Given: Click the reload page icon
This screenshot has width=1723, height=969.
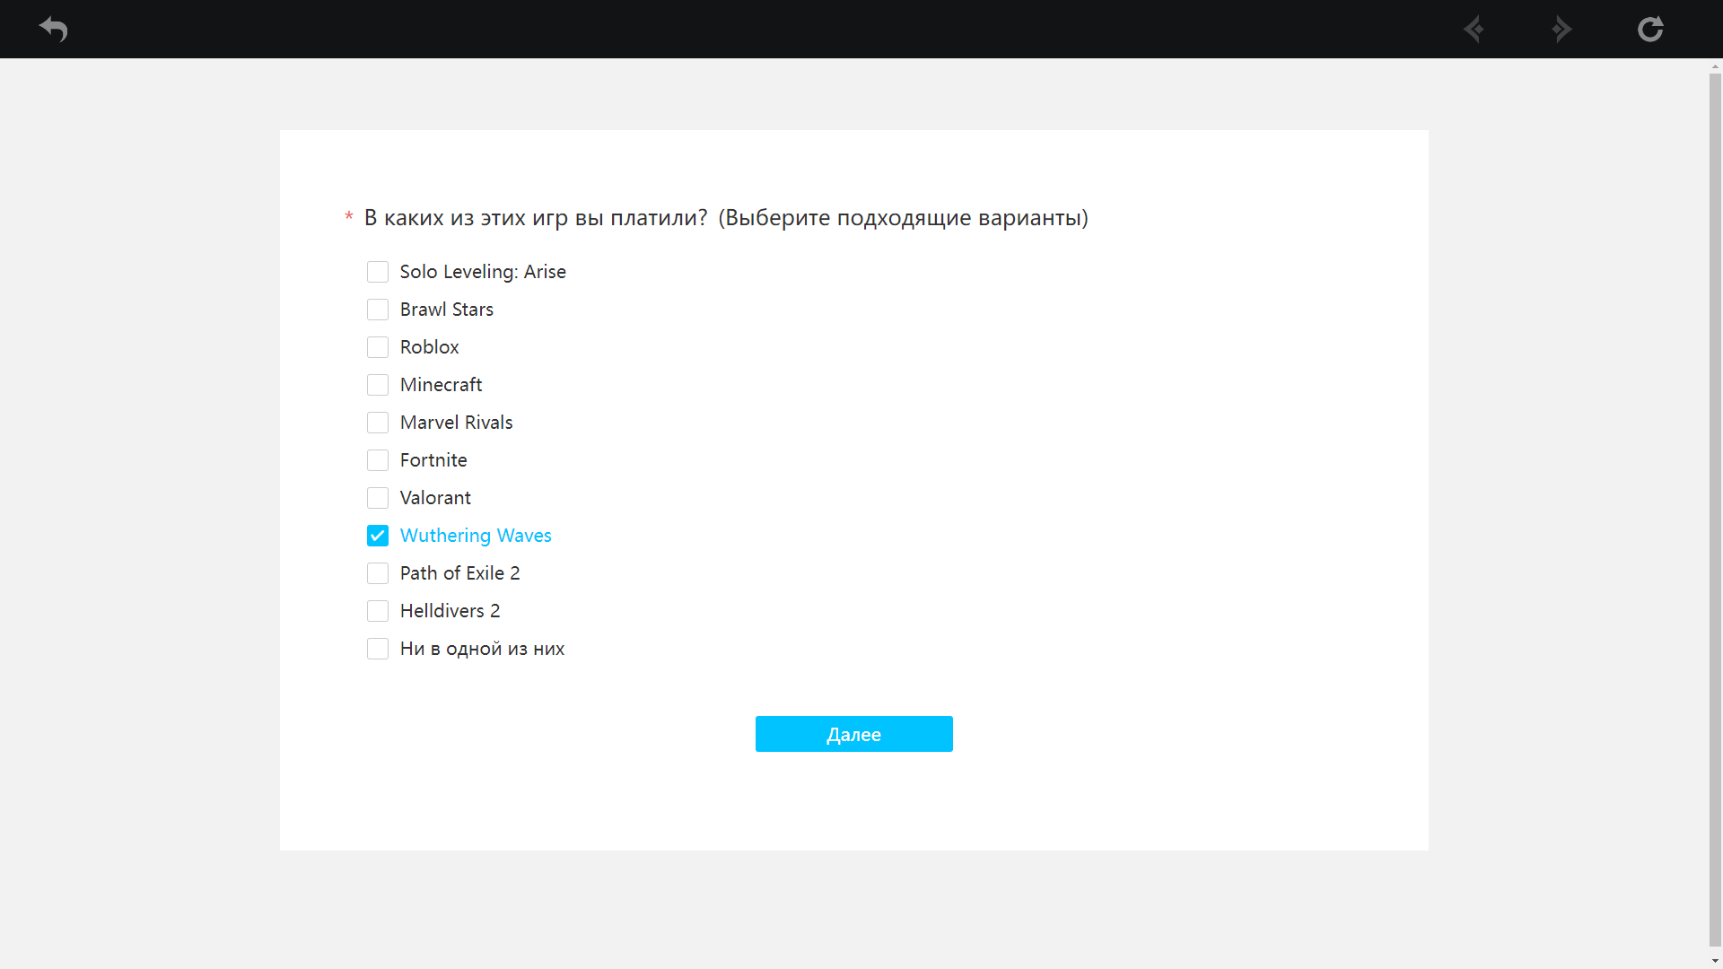Looking at the screenshot, I should coord(1650,29).
